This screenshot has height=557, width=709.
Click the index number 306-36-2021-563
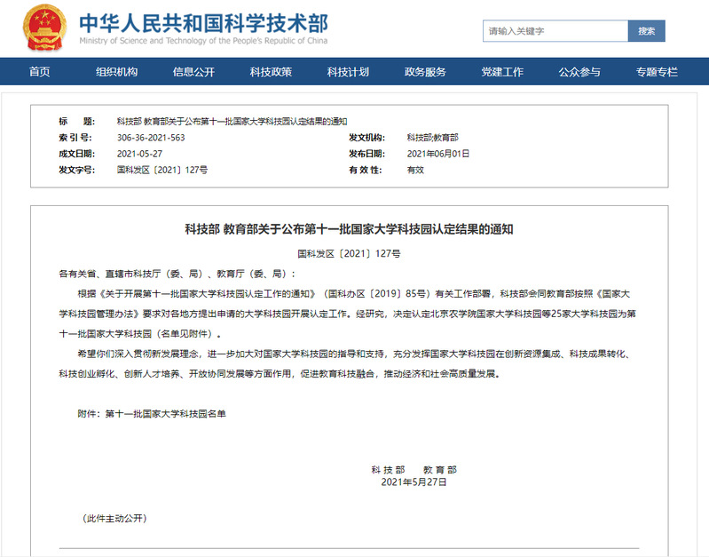coord(151,138)
